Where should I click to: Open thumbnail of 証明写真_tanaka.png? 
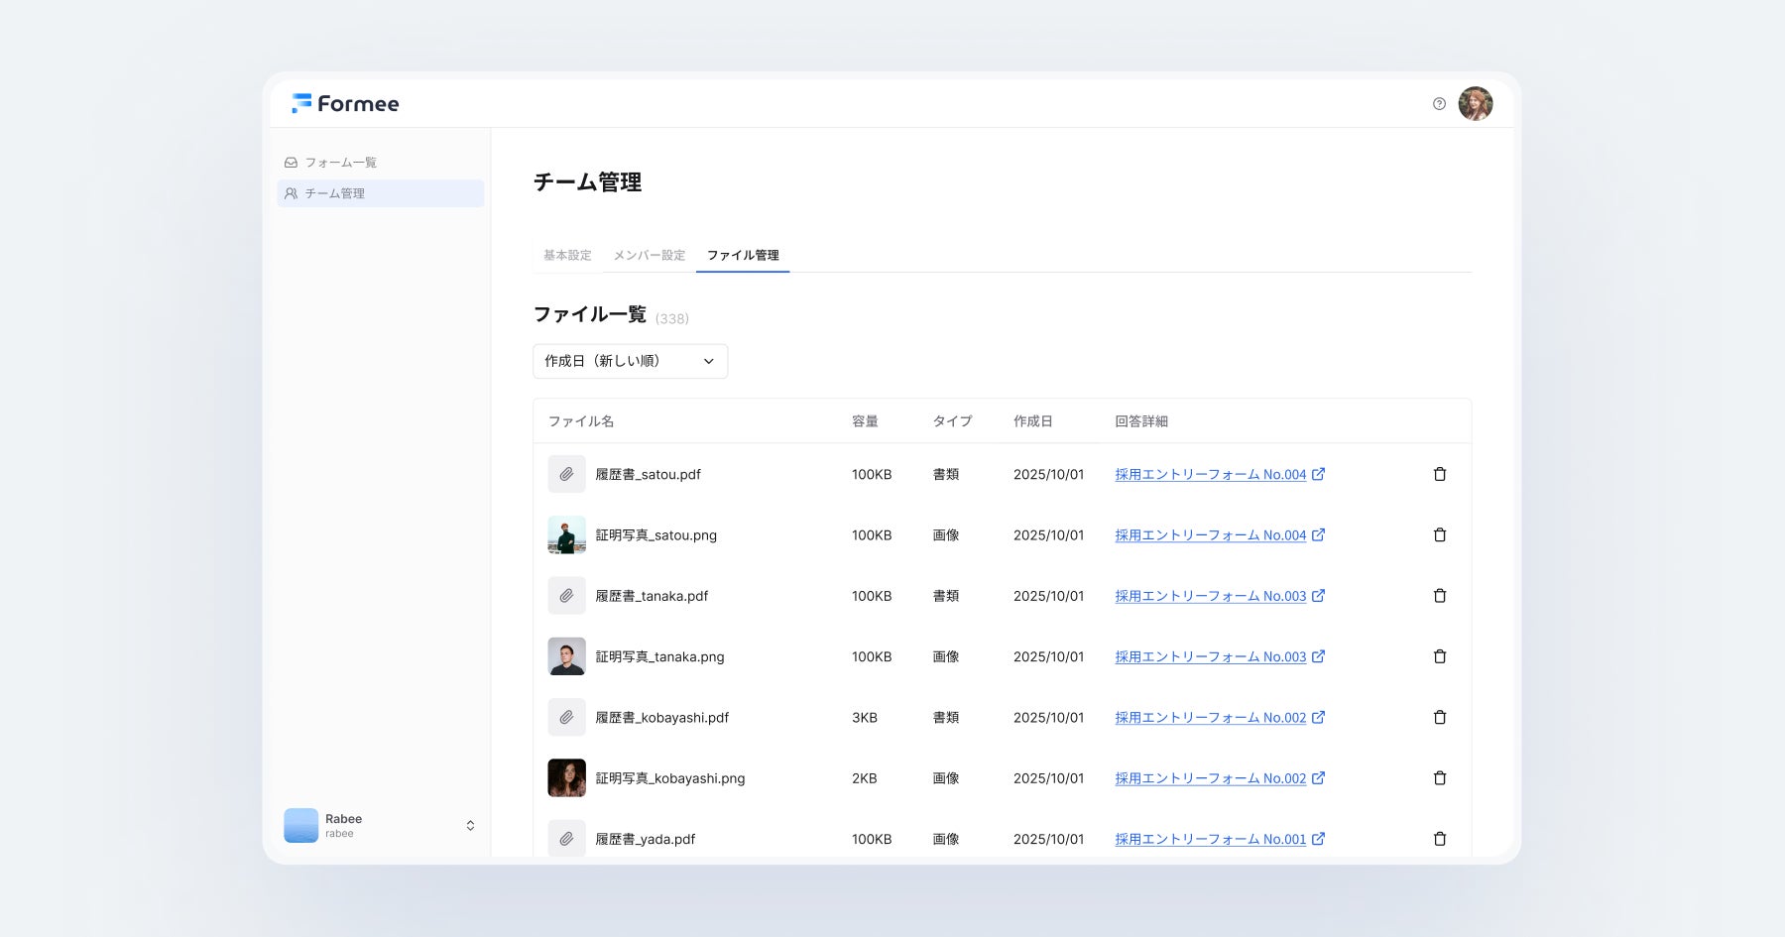pyautogui.click(x=566, y=656)
